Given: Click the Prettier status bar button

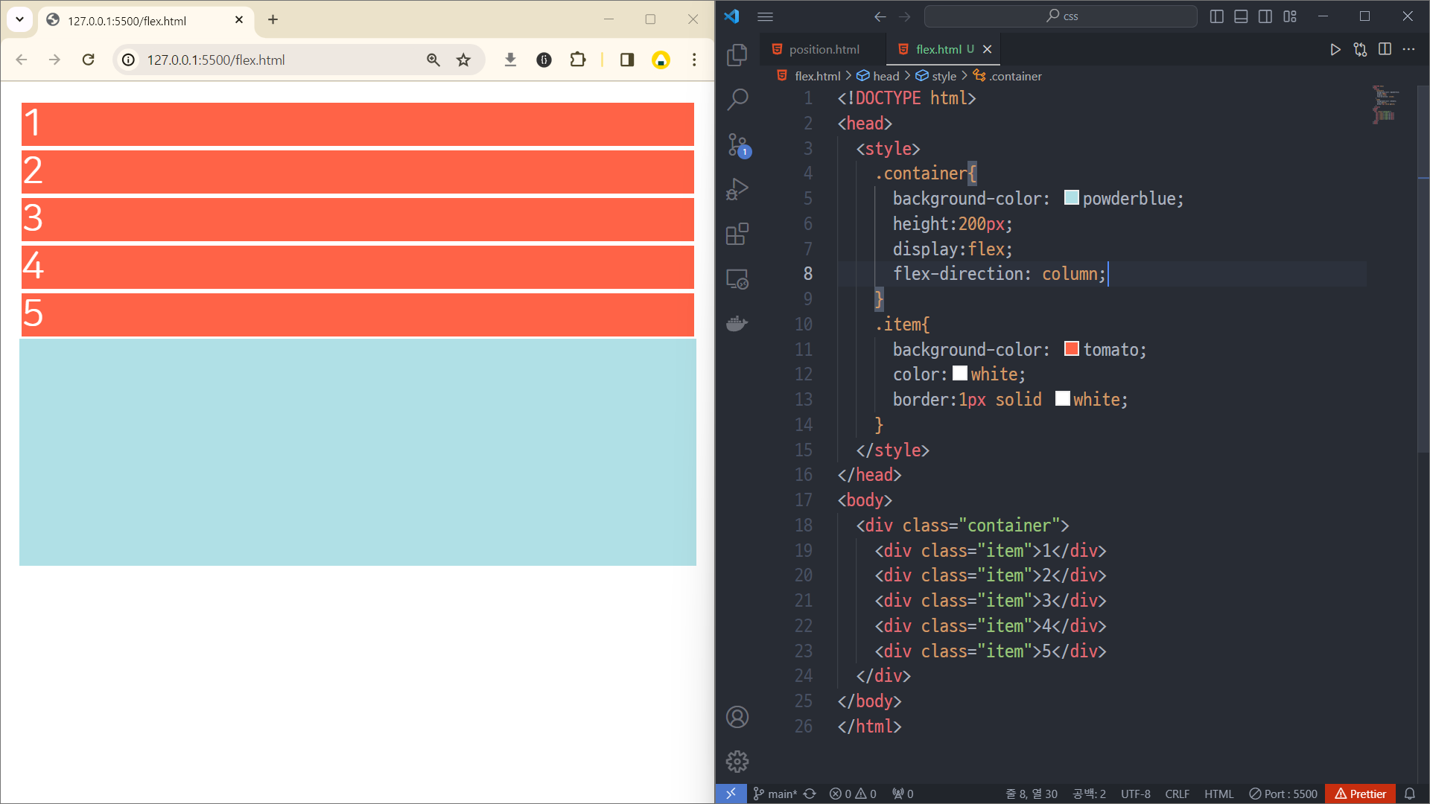Looking at the screenshot, I should click(1360, 794).
